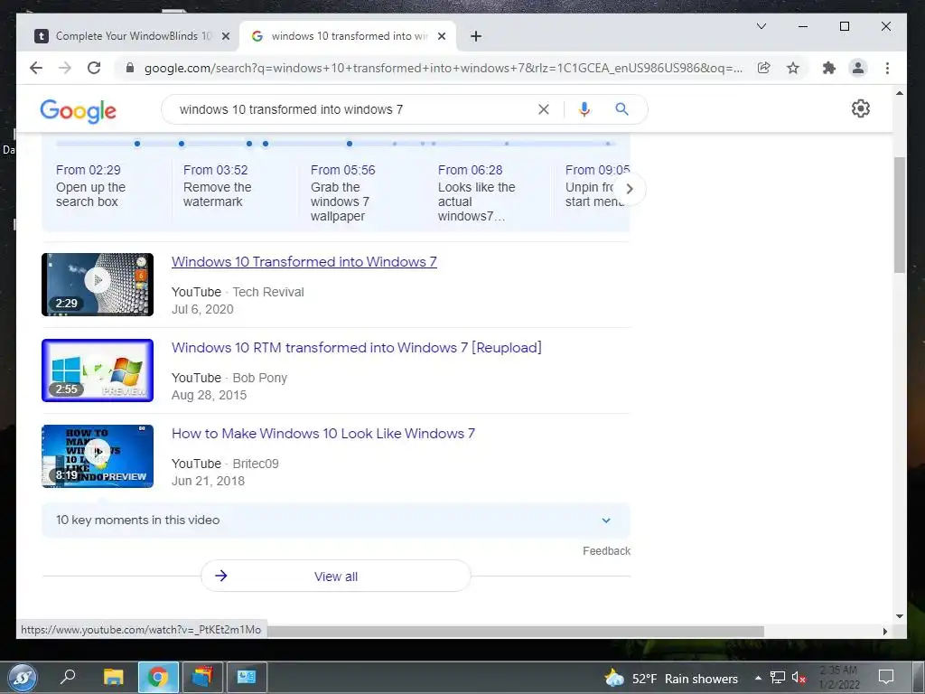Open the notification center icon
This screenshot has width=925, height=694.
pos(885,677)
